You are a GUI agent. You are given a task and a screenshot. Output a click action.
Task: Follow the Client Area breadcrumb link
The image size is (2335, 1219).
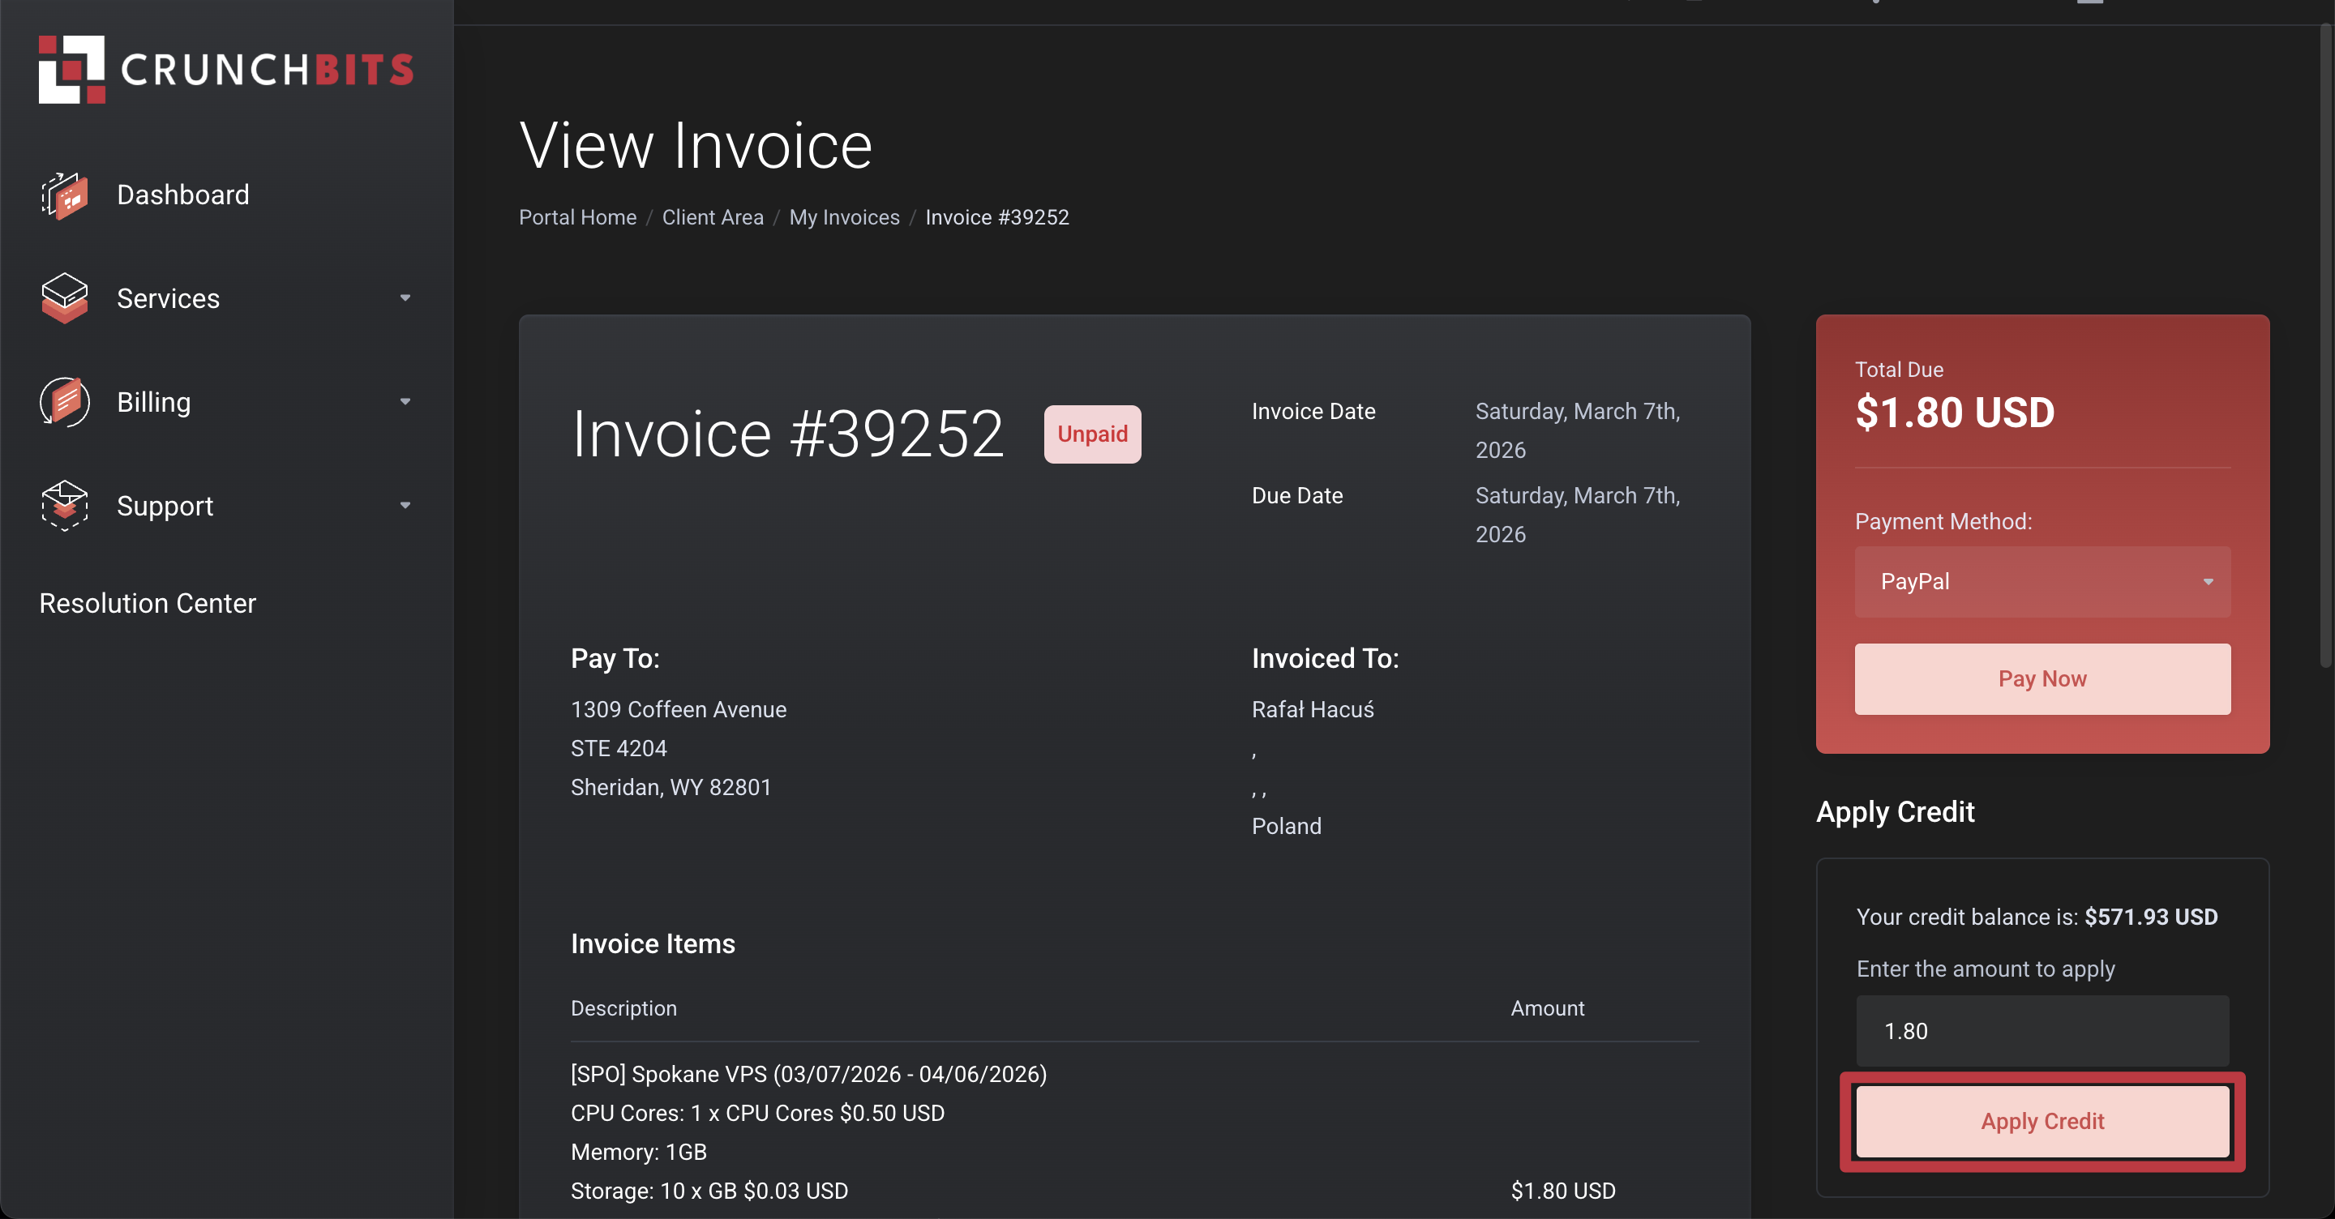[713, 217]
